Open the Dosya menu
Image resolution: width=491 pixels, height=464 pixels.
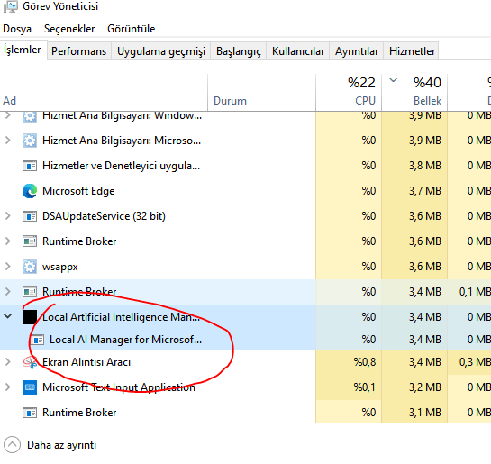tap(17, 29)
